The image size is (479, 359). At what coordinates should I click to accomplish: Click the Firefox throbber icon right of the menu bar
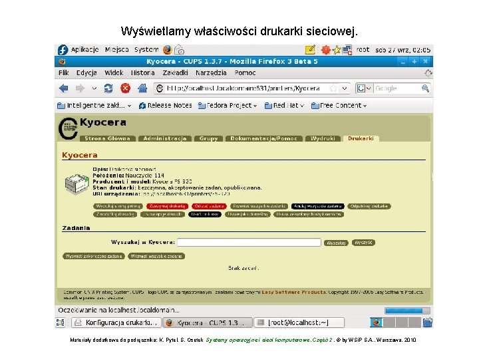(x=428, y=73)
